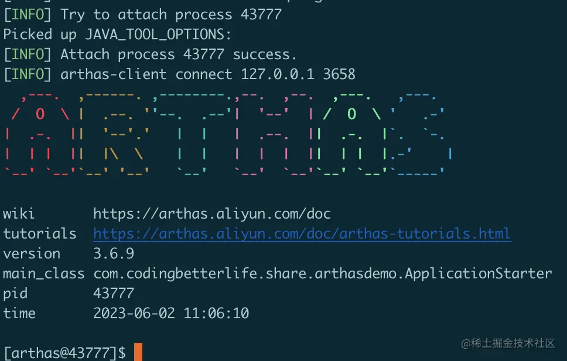Select the version value 3.6.9

(114, 254)
